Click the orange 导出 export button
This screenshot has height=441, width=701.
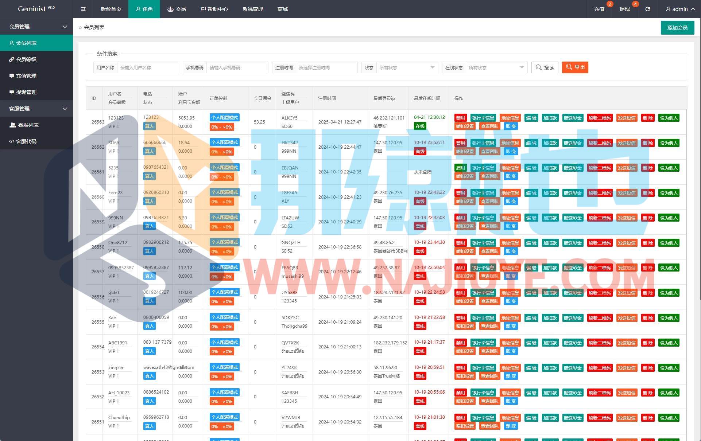[575, 67]
